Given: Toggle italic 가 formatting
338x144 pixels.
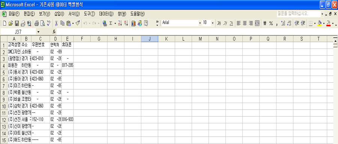Looking at the screenshot, I should point(225,23).
